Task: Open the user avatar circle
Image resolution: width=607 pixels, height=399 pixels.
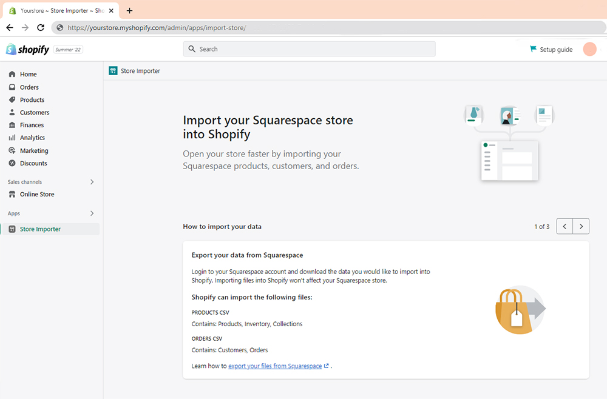Action: (x=589, y=49)
